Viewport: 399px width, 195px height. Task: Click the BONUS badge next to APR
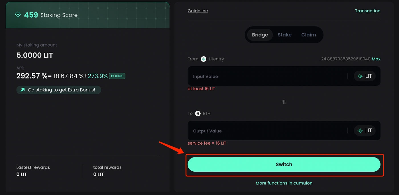[117, 76]
